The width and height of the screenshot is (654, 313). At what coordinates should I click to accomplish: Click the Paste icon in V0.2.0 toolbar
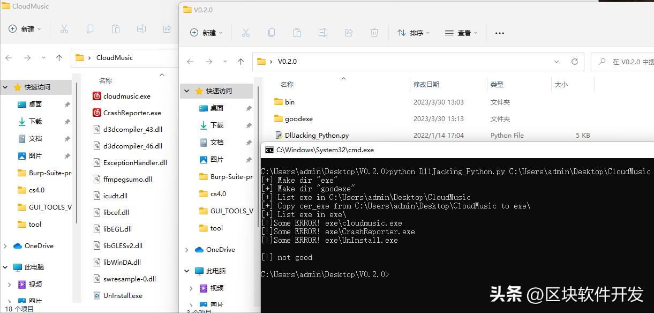(297, 33)
